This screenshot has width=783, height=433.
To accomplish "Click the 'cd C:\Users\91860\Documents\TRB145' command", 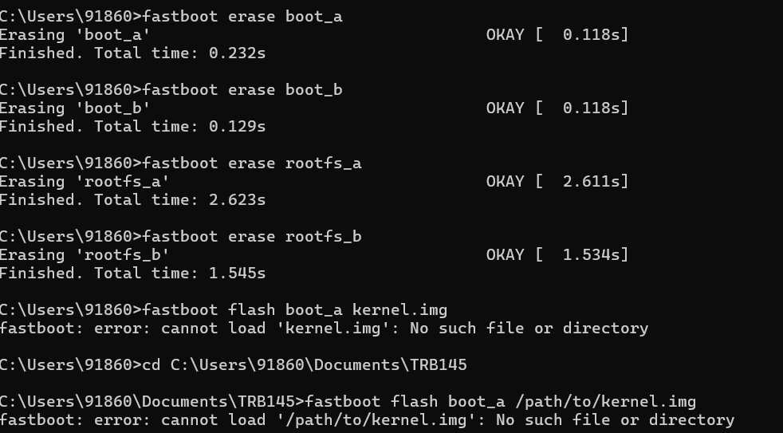I will pyautogui.click(x=305, y=365).
